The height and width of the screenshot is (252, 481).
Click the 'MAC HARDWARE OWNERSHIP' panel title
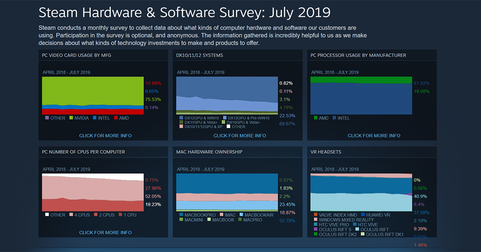click(x=209, y=152)
